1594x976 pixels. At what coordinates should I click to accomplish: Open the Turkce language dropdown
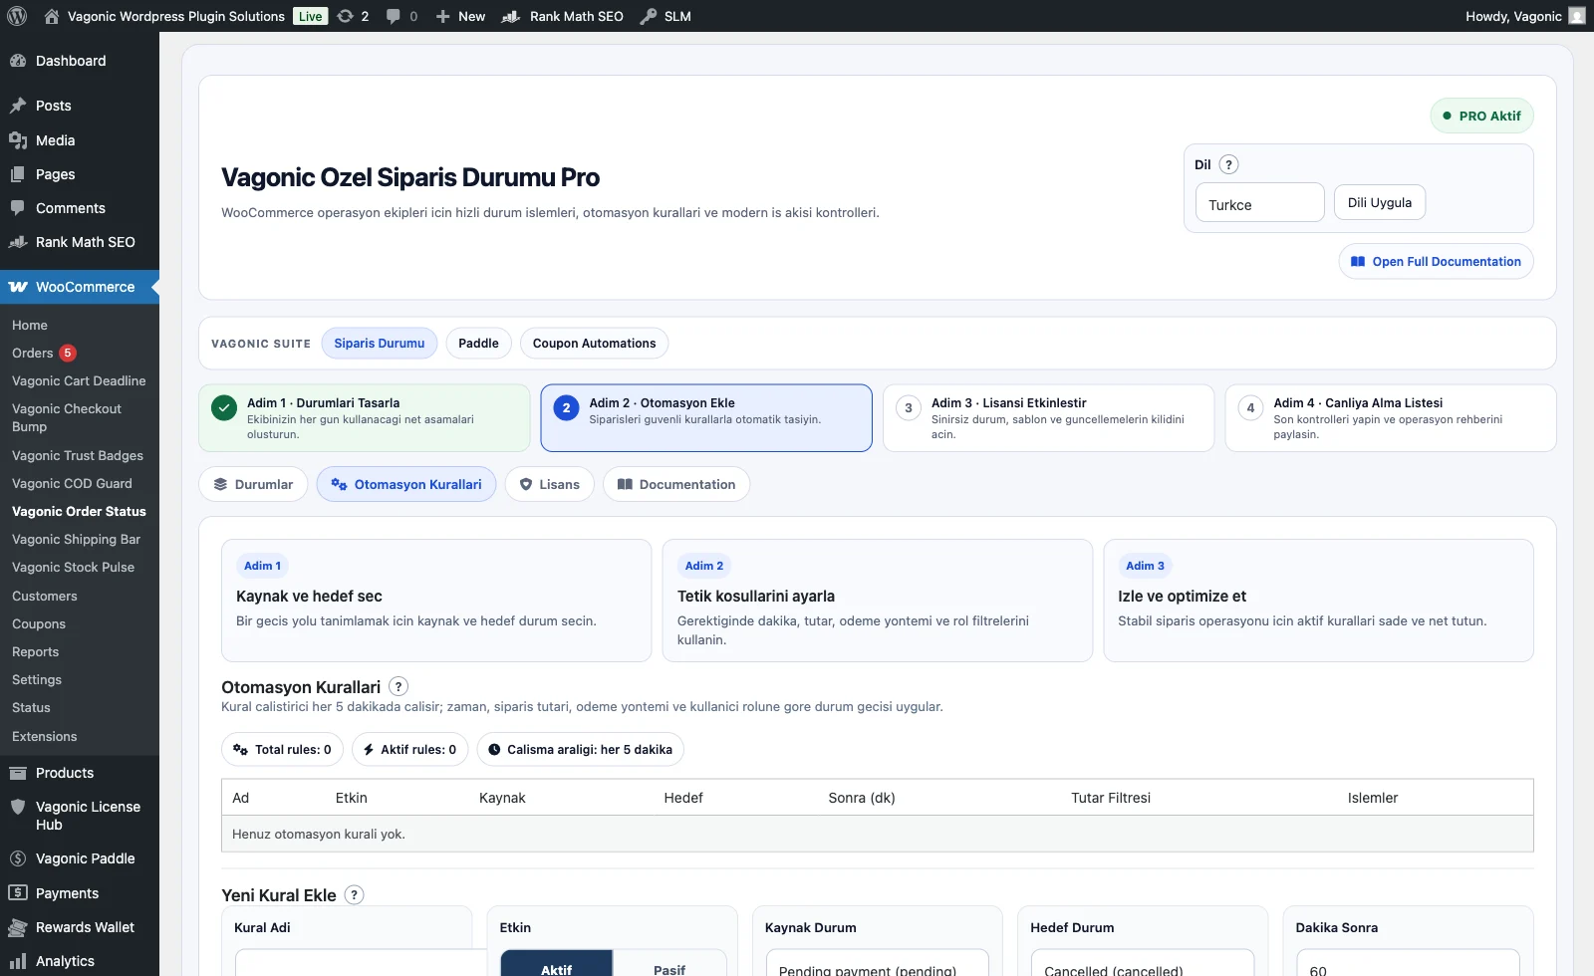point(1259,203)
